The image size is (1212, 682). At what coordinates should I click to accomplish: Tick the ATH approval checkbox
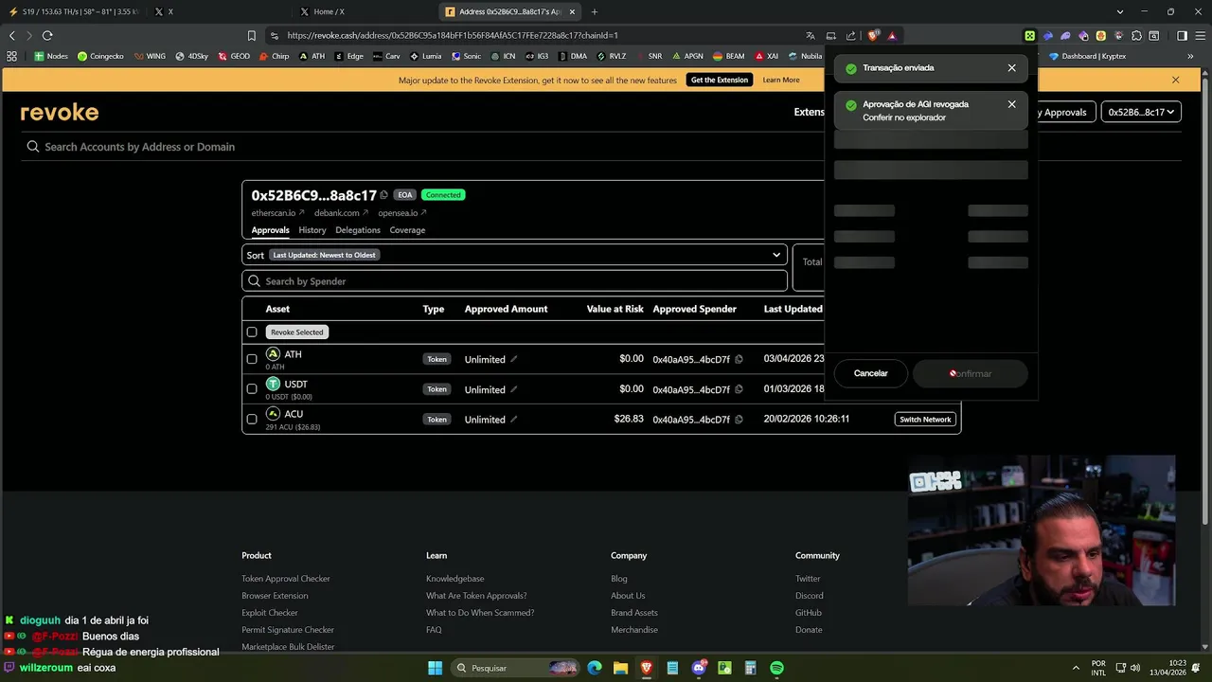coord(252,359)
